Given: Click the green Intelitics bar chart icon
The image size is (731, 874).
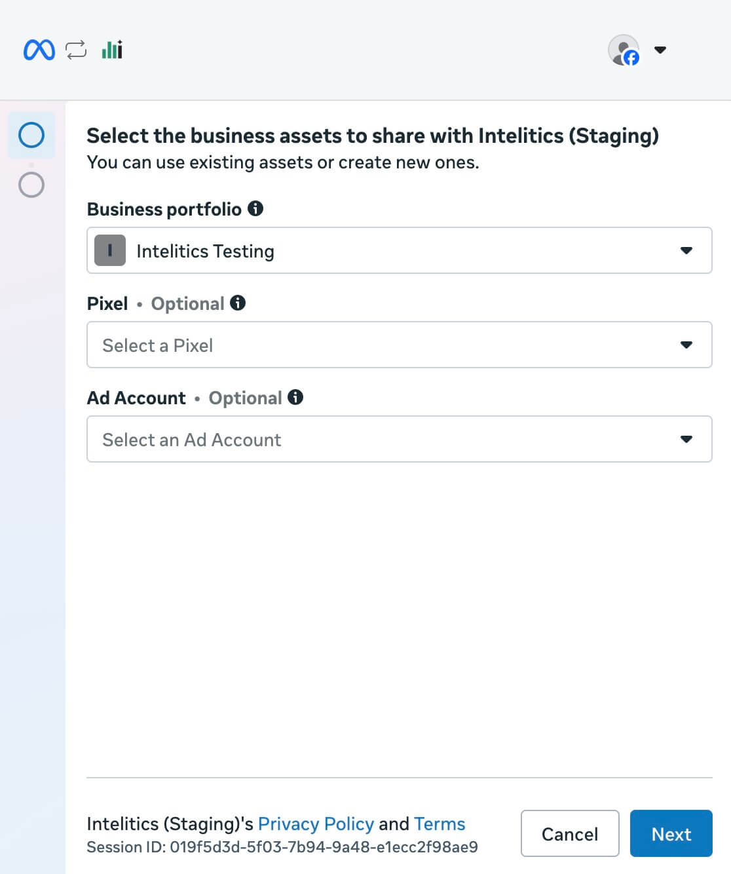Looking at the screenshot, I should pyautogui.click(x=112, y=49).
